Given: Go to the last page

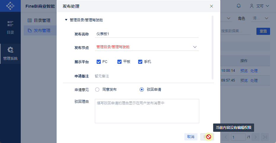Looking at the screenshot, I should (x=265, y=137).
